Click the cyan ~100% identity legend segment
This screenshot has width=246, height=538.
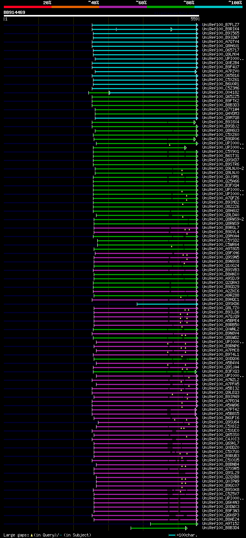tap(218, 7)
